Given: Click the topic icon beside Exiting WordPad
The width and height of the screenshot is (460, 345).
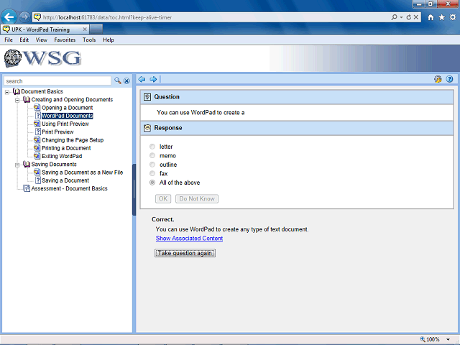Looking at the screenshot, I should tap(37, 156).
